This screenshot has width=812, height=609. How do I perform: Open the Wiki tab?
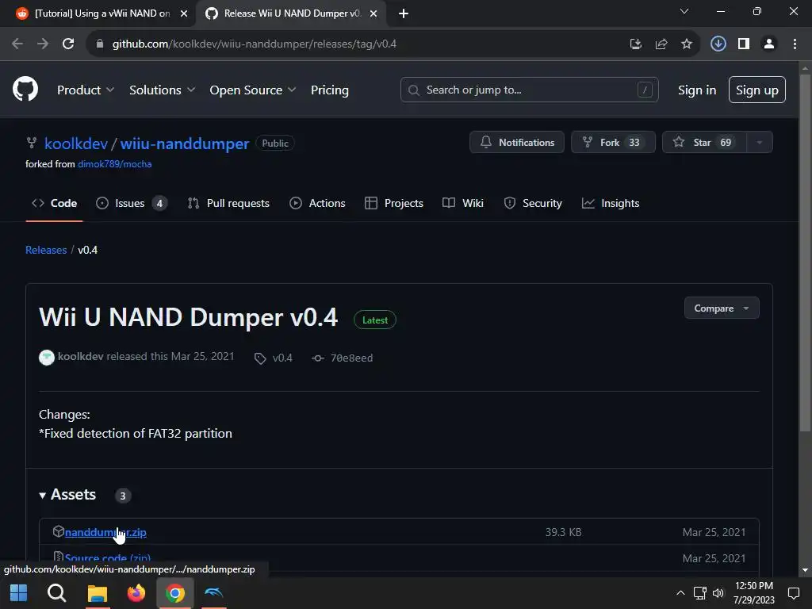[463, 203]
